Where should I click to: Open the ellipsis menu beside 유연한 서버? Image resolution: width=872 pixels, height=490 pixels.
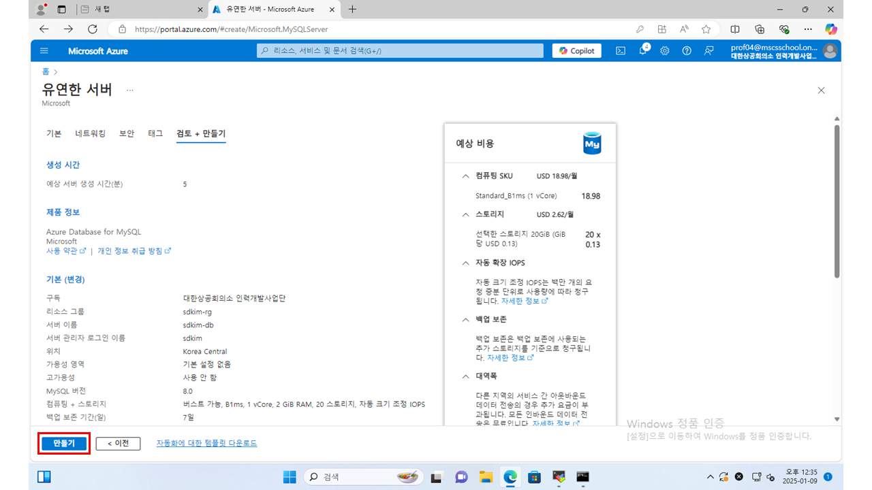point(130,90)
